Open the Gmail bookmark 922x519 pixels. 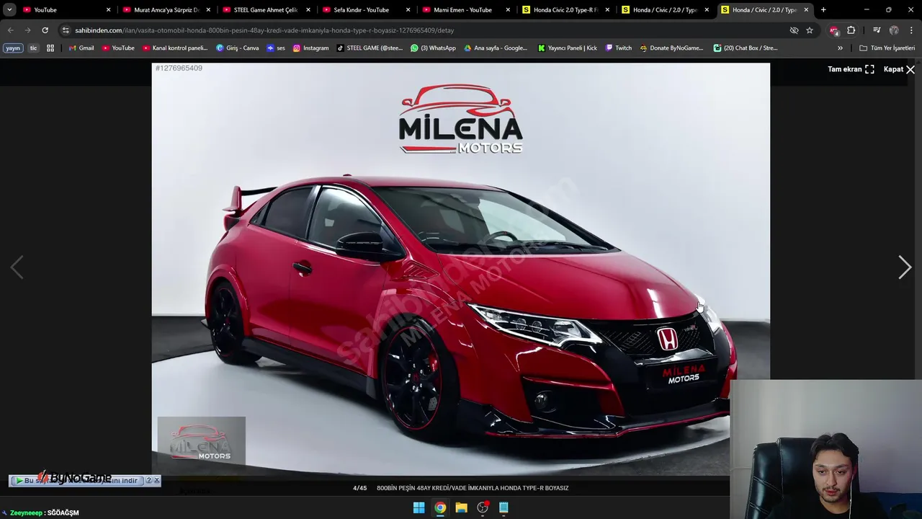[x=81, y=48]
